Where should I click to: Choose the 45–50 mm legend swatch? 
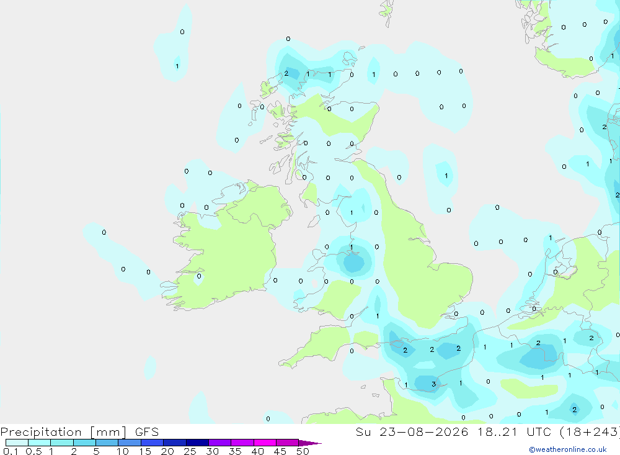[x=287, y=443]
